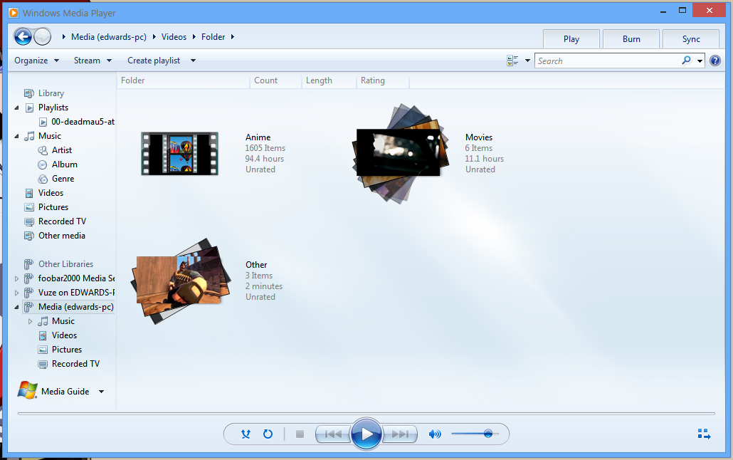Select the Other folder thumbnail

point(181,281)
